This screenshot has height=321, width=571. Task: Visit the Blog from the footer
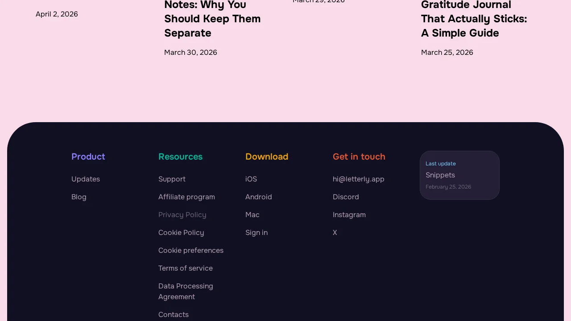(79, 197)
